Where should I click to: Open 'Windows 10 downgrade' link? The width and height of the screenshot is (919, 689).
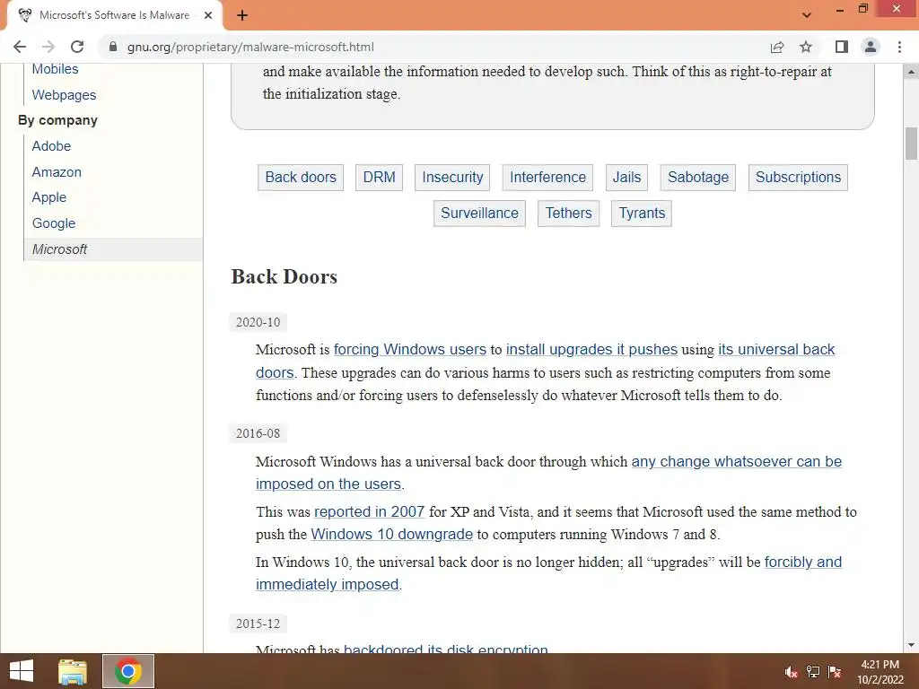click(391, 535)
